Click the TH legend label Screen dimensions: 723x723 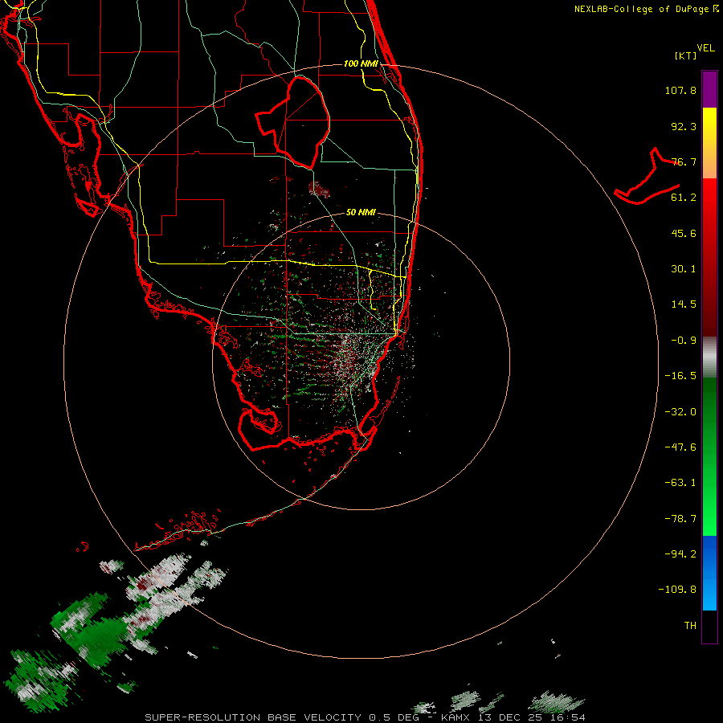(690, 626)
